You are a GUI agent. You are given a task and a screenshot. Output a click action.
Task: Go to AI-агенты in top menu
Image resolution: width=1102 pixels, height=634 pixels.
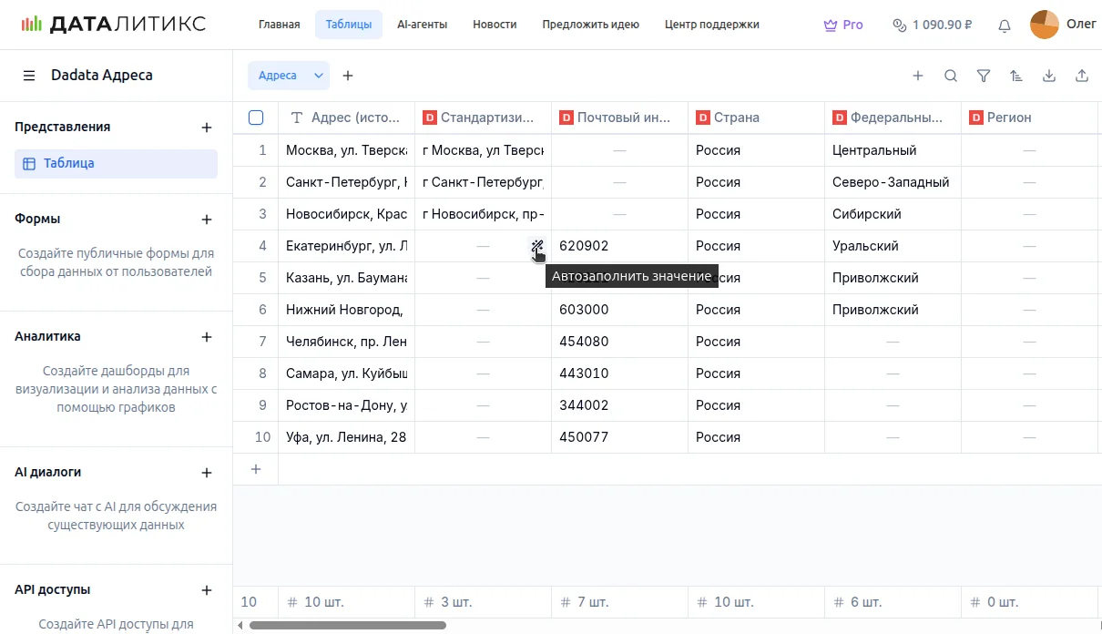(x=422, y=25)
